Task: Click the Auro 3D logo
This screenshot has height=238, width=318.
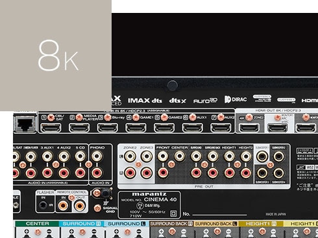Action: coord(205,100)
